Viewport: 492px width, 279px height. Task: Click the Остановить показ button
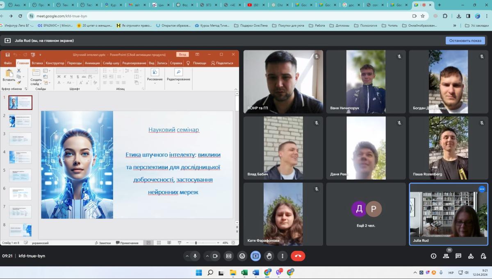(465, 41)
